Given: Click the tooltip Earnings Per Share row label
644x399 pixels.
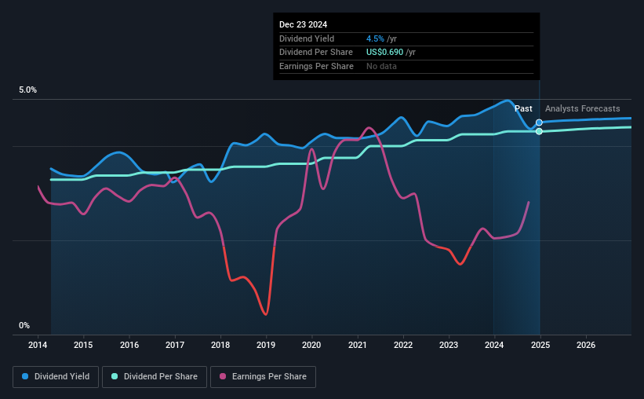Looking at the screenshot, I should click(316, 66).
